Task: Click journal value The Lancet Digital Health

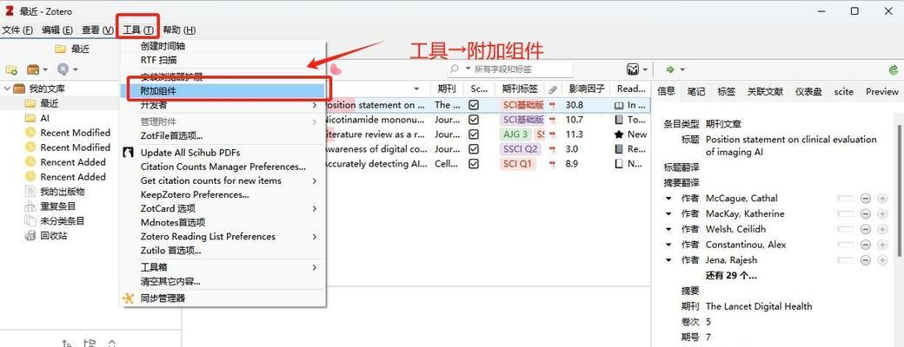Action: (759, 306)
